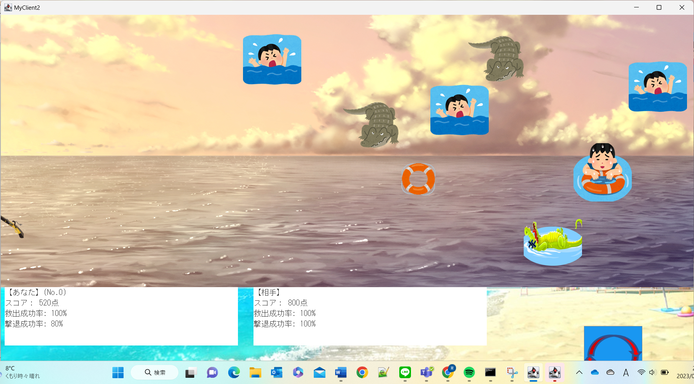The height and width of the screenshot is (384, 694).
Task: Open the battery status tray icon
Action: click(665, 372)
